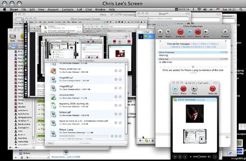246x161 pixels.
Task: Mute using the quiet speaker icon by the slider
Action: coord(191,157)
